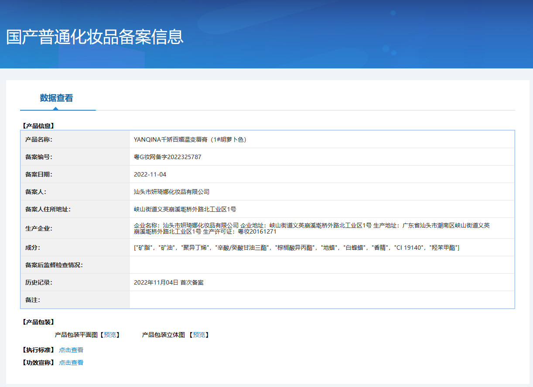The image size is (533, 387).
Task: Click the empty 备注 value cell
Action: tap(321, 300)
